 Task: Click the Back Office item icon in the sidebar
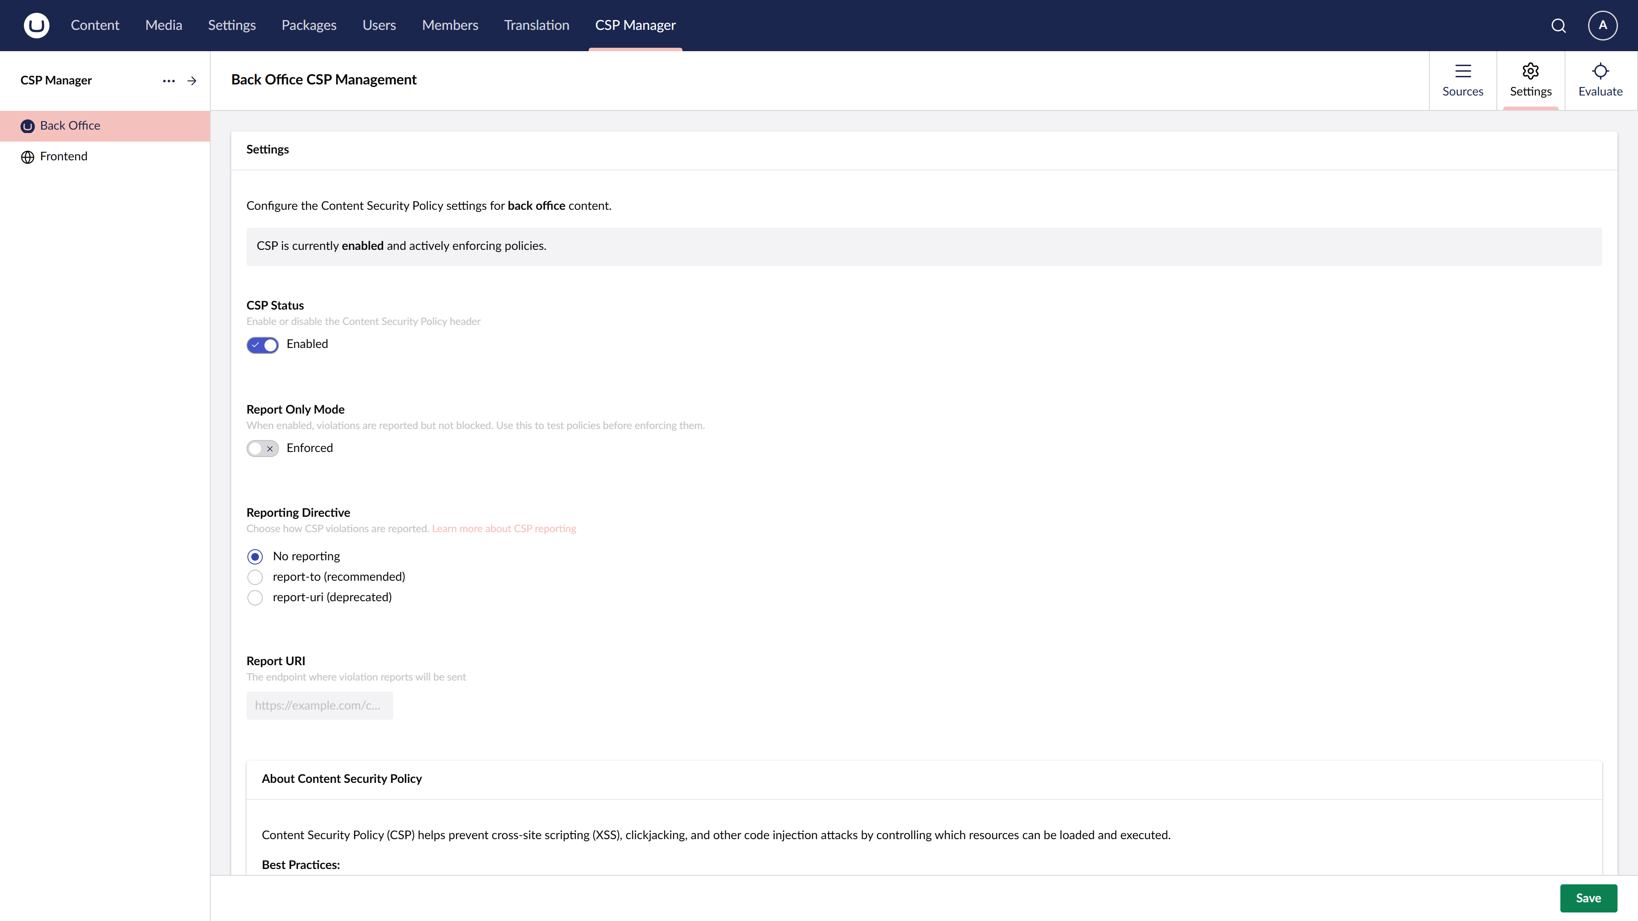27,126
